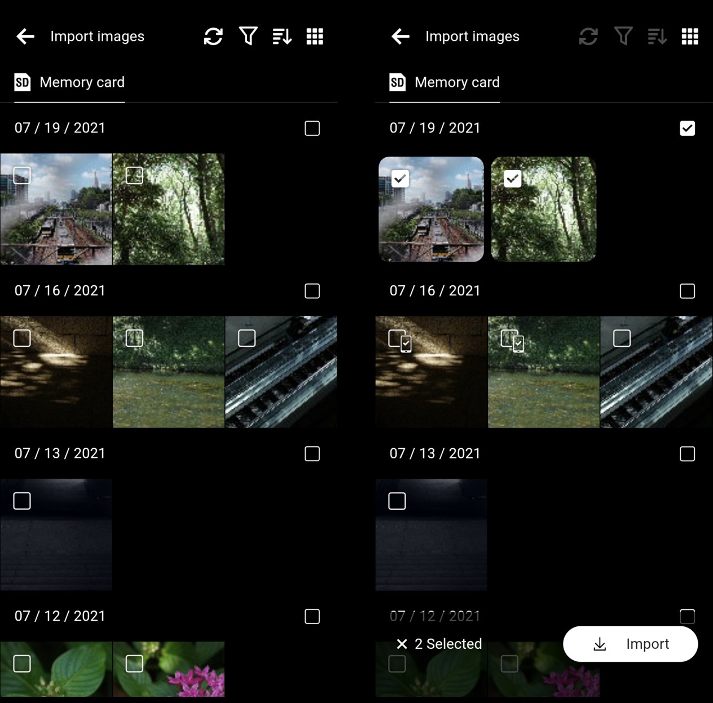Open dark pavement thumbnail in right screen
Image resolution: width=713 pixels, height=703 pixels.
431,534
